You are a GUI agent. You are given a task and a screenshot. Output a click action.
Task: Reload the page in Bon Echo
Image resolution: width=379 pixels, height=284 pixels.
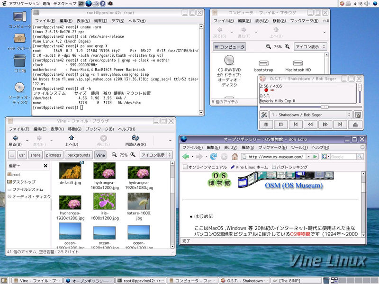tap(213, 157)
